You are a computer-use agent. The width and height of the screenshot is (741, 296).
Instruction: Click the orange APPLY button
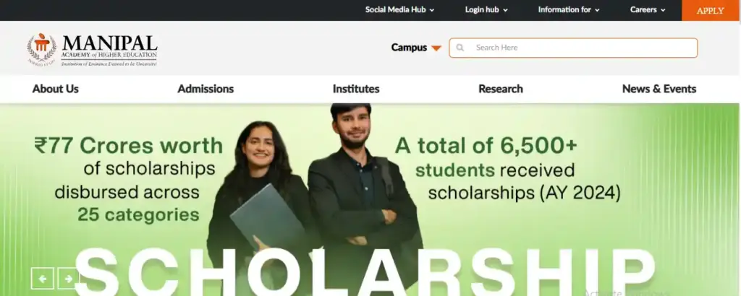[711, 10]
